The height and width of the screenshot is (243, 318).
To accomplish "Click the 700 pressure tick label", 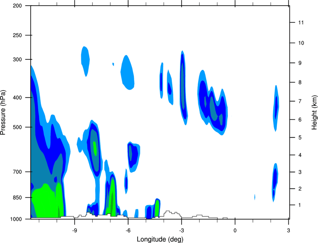I will [17, 172].
